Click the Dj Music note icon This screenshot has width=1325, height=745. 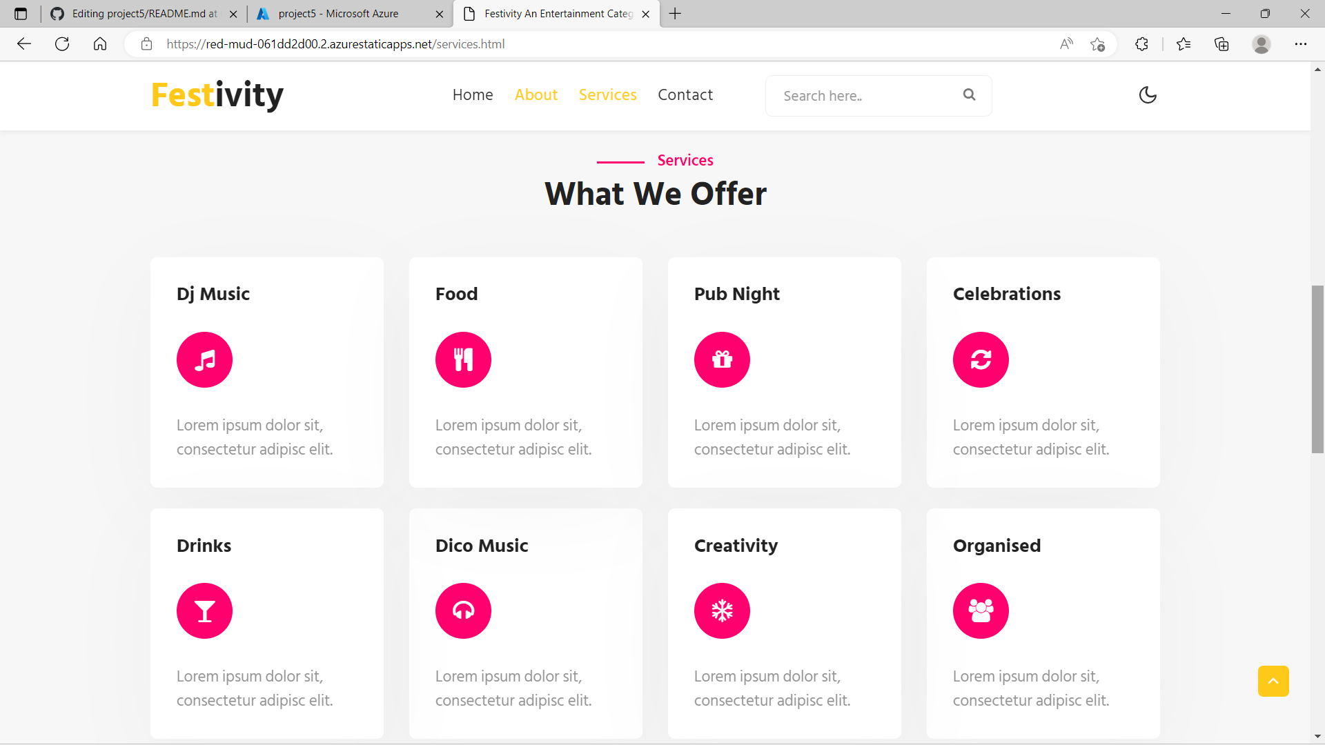(x=204, y=360)
